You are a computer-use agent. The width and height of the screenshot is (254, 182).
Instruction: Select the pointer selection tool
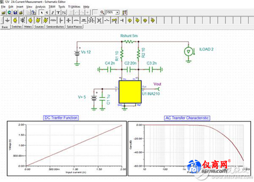click(42, 13)
